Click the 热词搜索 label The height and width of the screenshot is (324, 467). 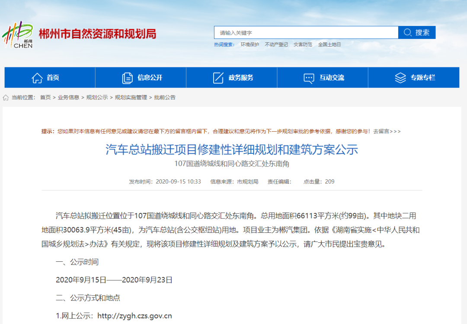coord(224,44)
